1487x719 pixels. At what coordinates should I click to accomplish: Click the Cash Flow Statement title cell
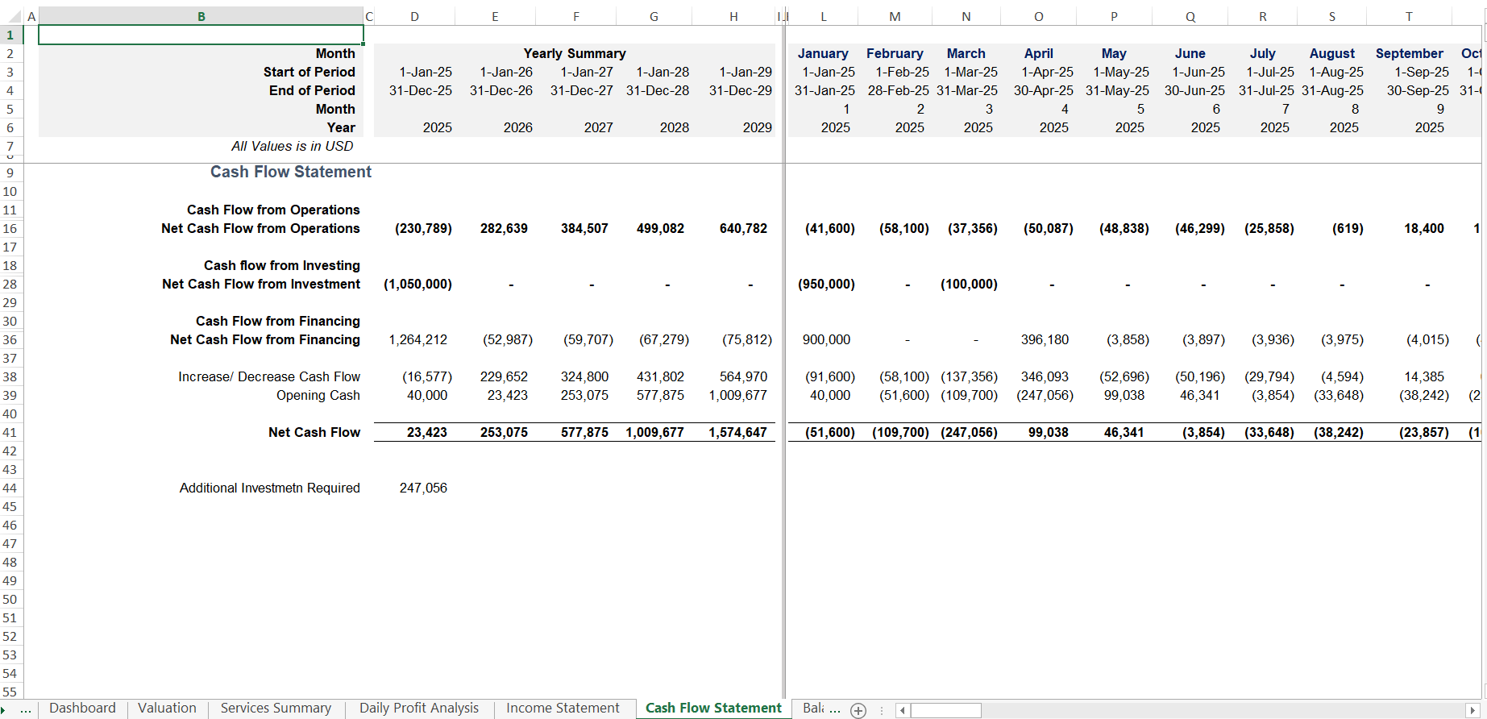click(x=291, y=172)
